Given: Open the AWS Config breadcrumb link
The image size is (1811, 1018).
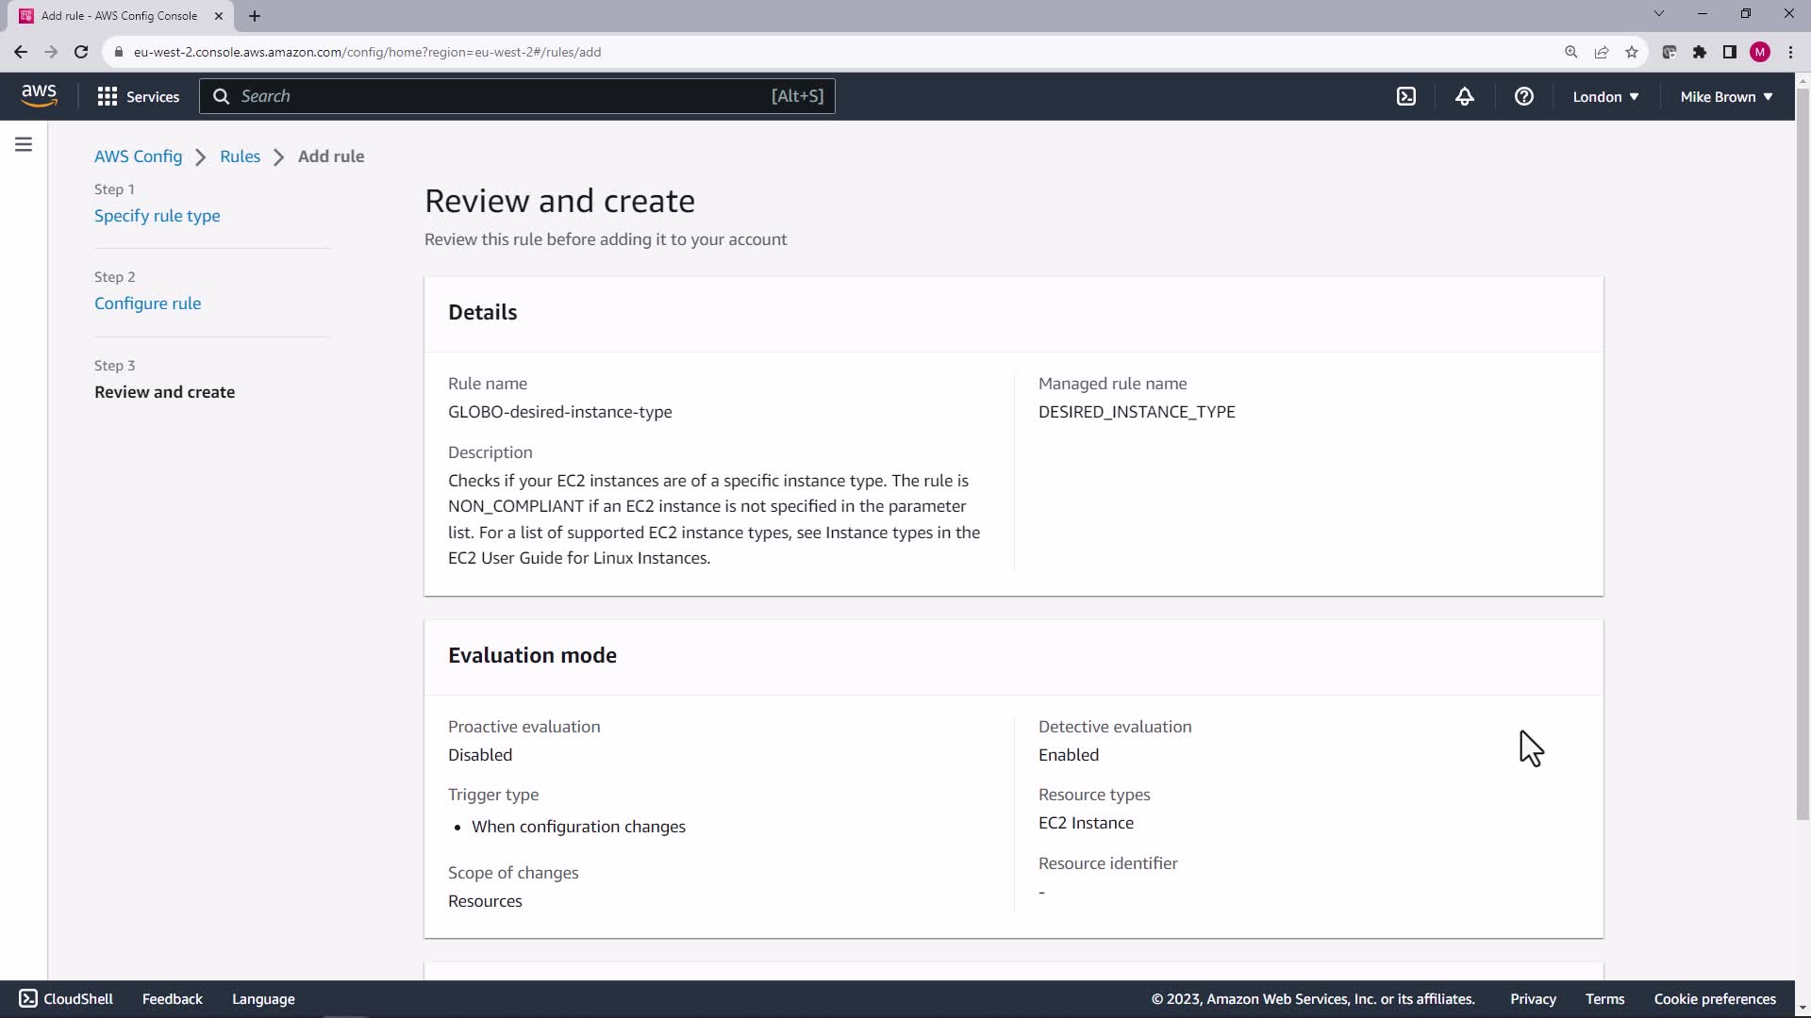Looking at the screenshot, I should click(139, 156).
